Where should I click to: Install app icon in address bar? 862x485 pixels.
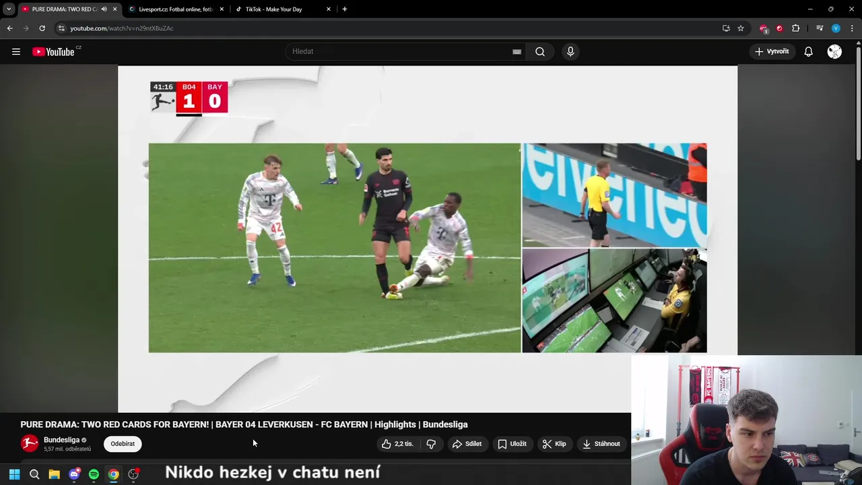click(x=726, y=28)
